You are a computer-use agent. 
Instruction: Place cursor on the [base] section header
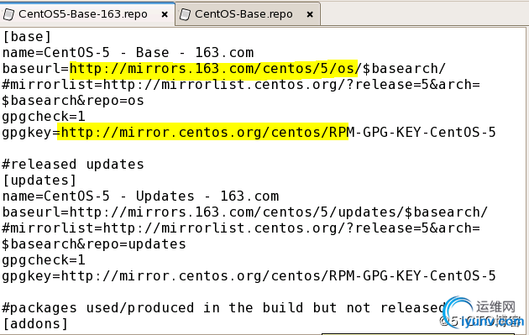(27, 37)
